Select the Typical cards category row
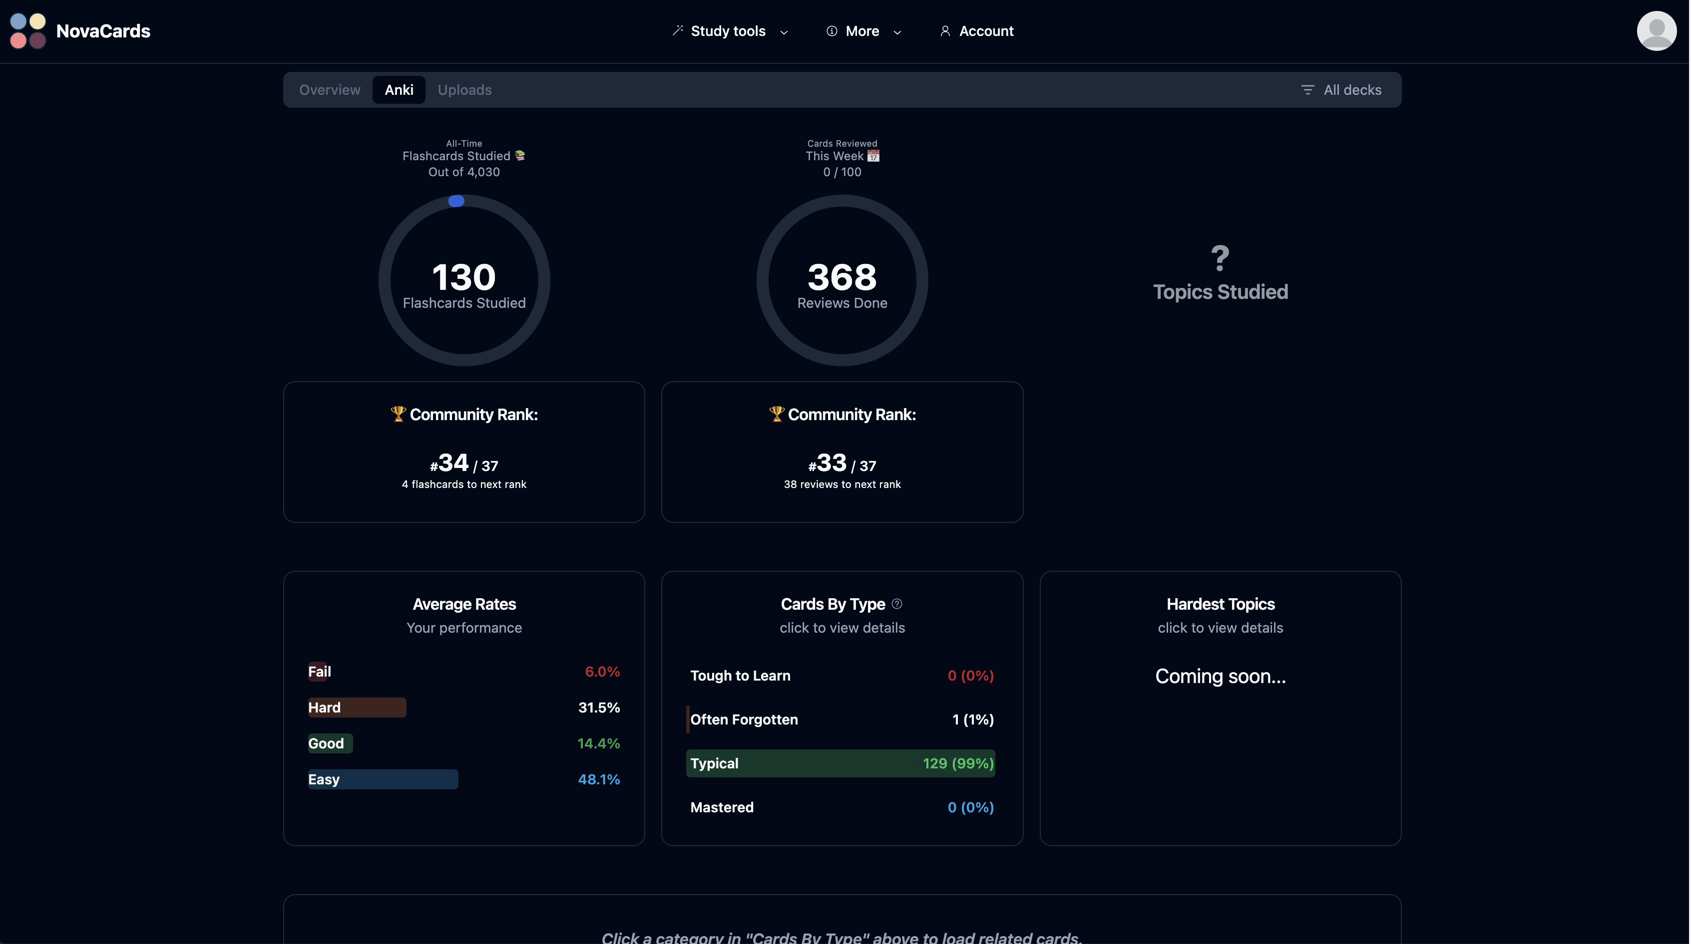Viewport: 1691px width, 944px height. (841, 763)
